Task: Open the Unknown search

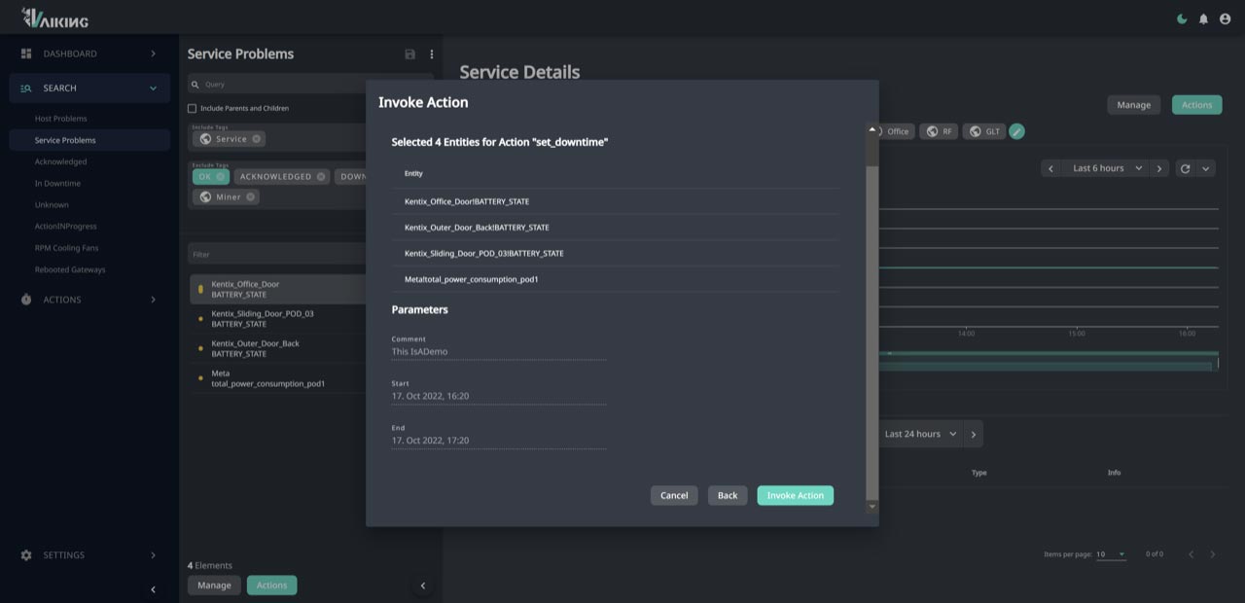Action: click(x=52, y=205)
